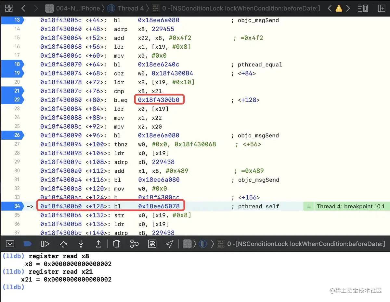Focus the empty (lldb) console prompt

[x=13, y=287]
